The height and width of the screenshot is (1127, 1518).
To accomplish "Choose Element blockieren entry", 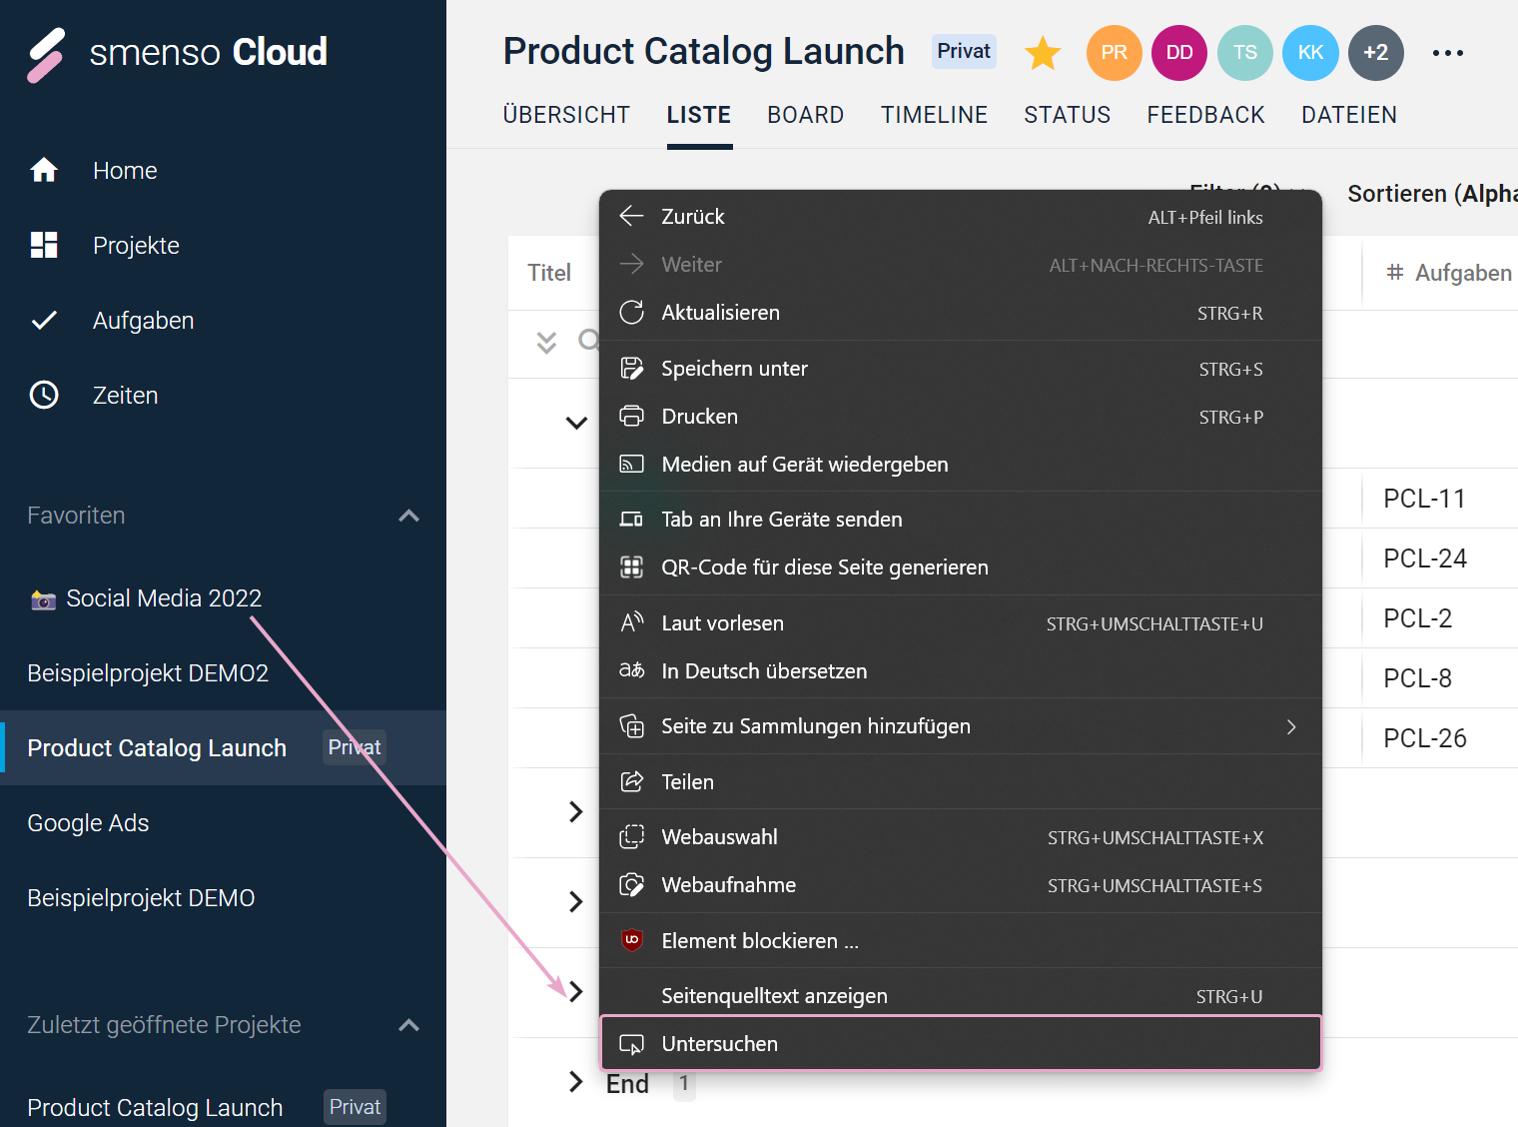I will coord(961,940).
